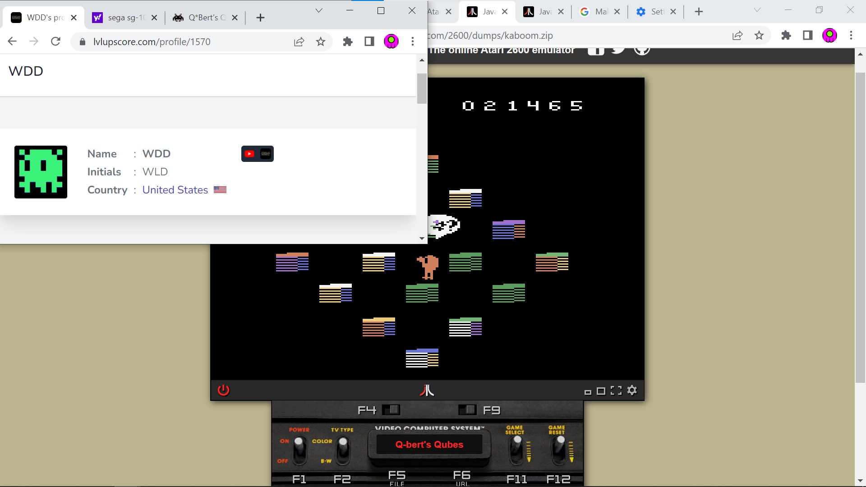
Task: Flip the console POWER on/off switch
Action: coord(299,450)
